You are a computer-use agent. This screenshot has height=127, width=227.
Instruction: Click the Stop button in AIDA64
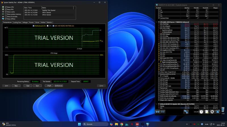(x=16, y=86)
